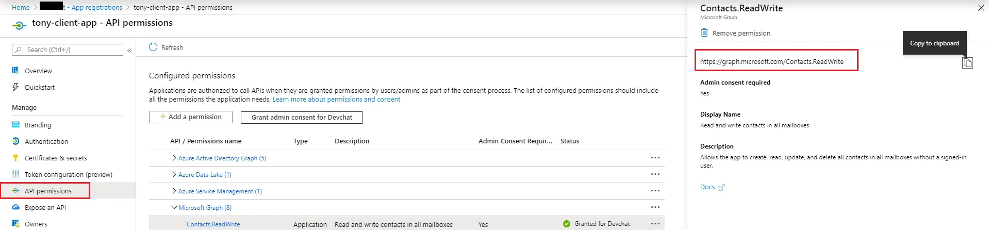Open Overview from the sidebar
Viewport: 989px width, 230px height.
38,71
